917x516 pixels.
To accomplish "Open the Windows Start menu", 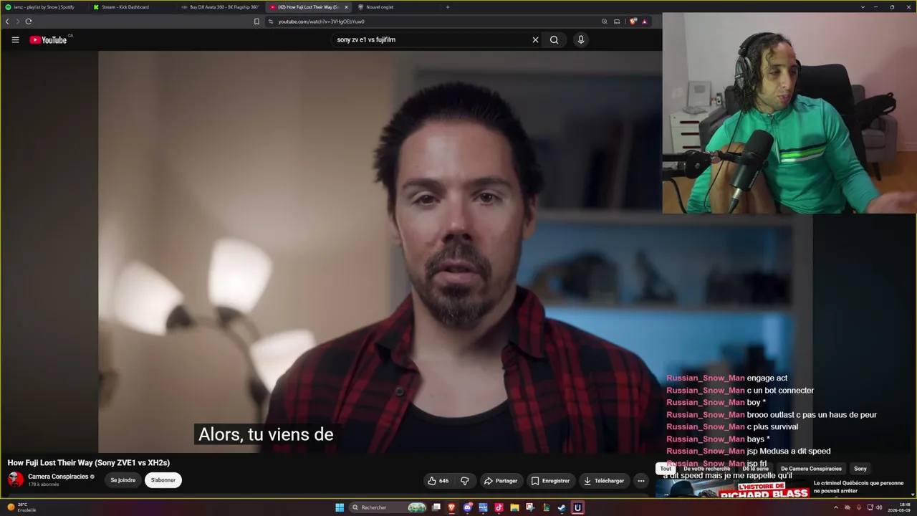I will tap(340, 507).
